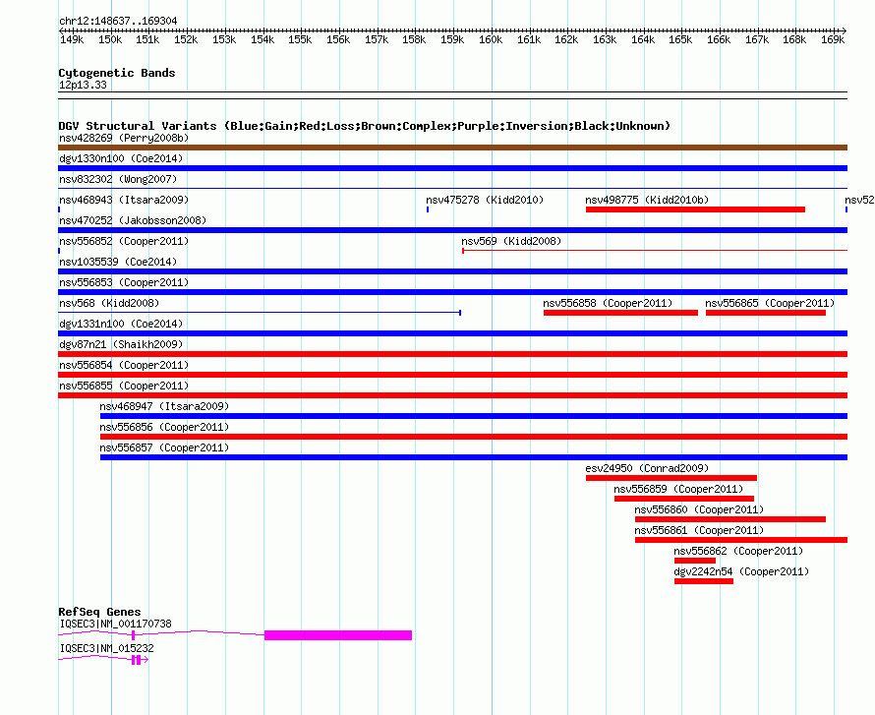
Task: Select blue bar for nsv1035539
Action: pyautogui.click(x=452, y=271)
